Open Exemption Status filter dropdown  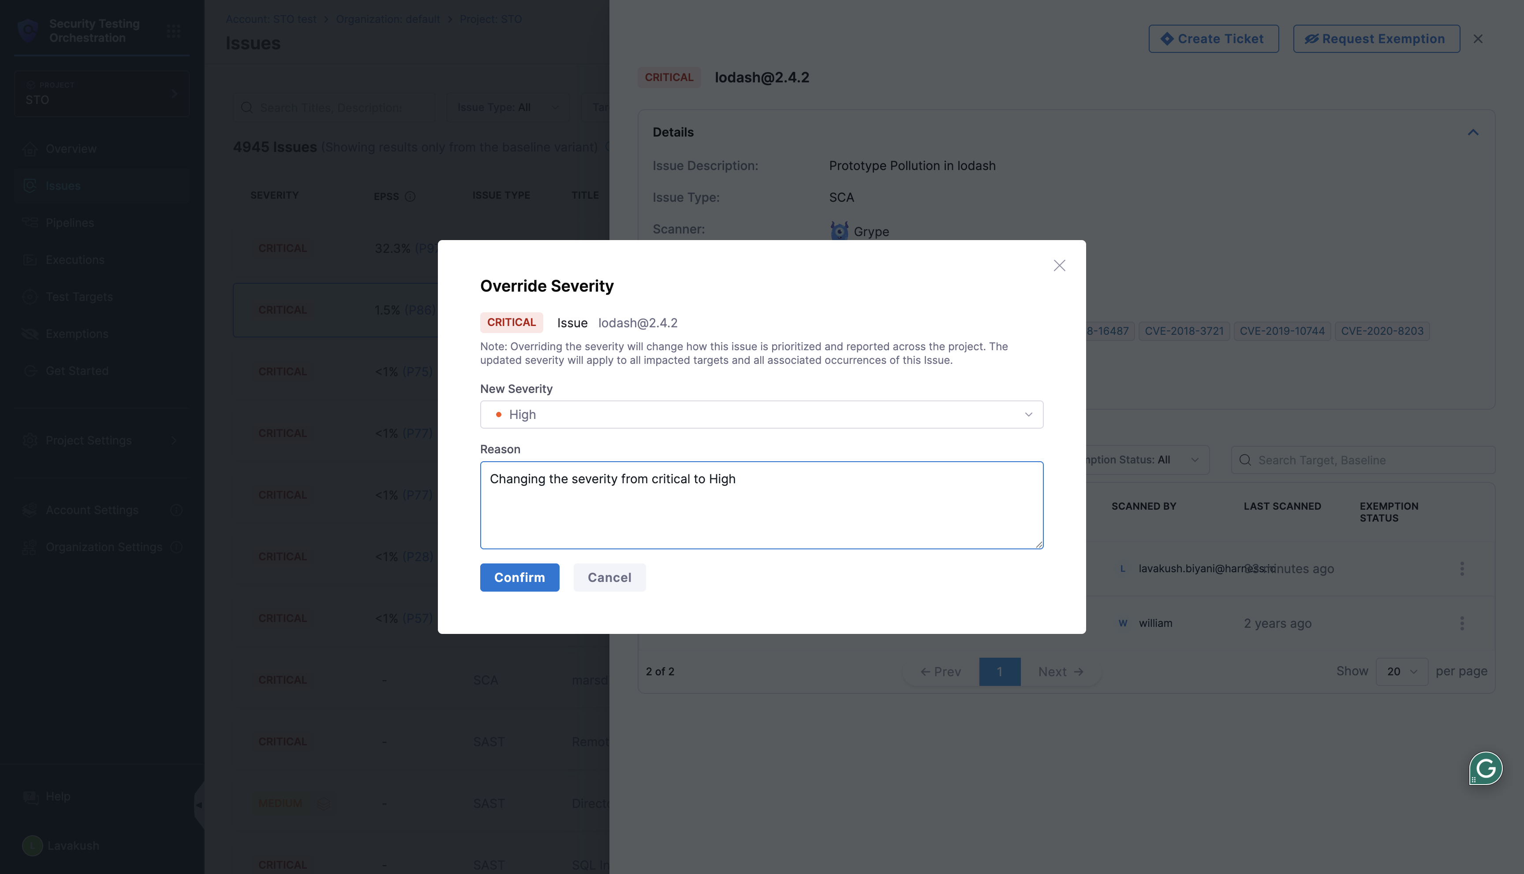(1144, 460)
